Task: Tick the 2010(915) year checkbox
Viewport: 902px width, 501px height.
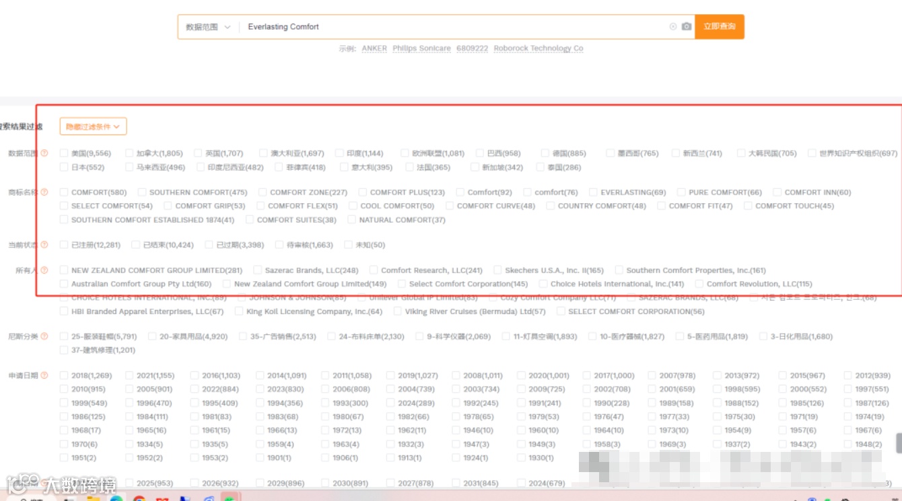Action: pyautogui.click(x=64, y=389)
